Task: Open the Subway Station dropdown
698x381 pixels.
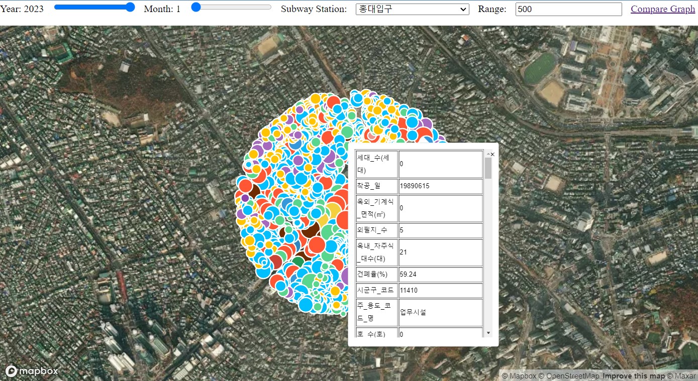Action: click(412, 9)
